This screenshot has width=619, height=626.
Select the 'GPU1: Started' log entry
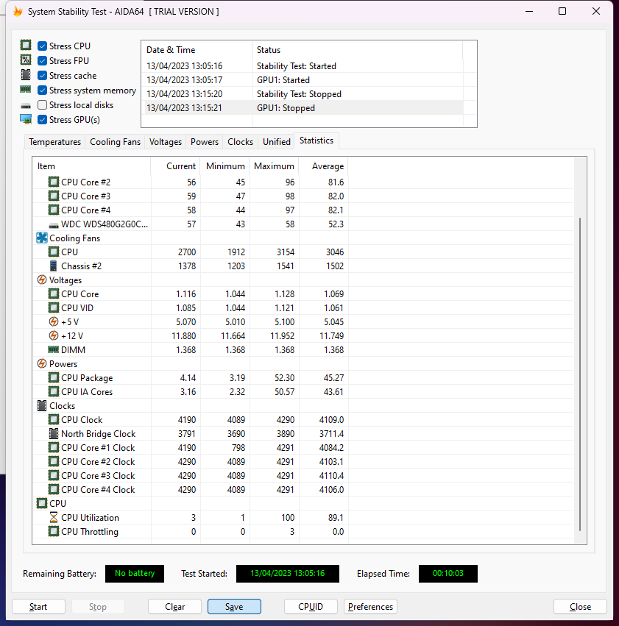(x=303, y=80)
